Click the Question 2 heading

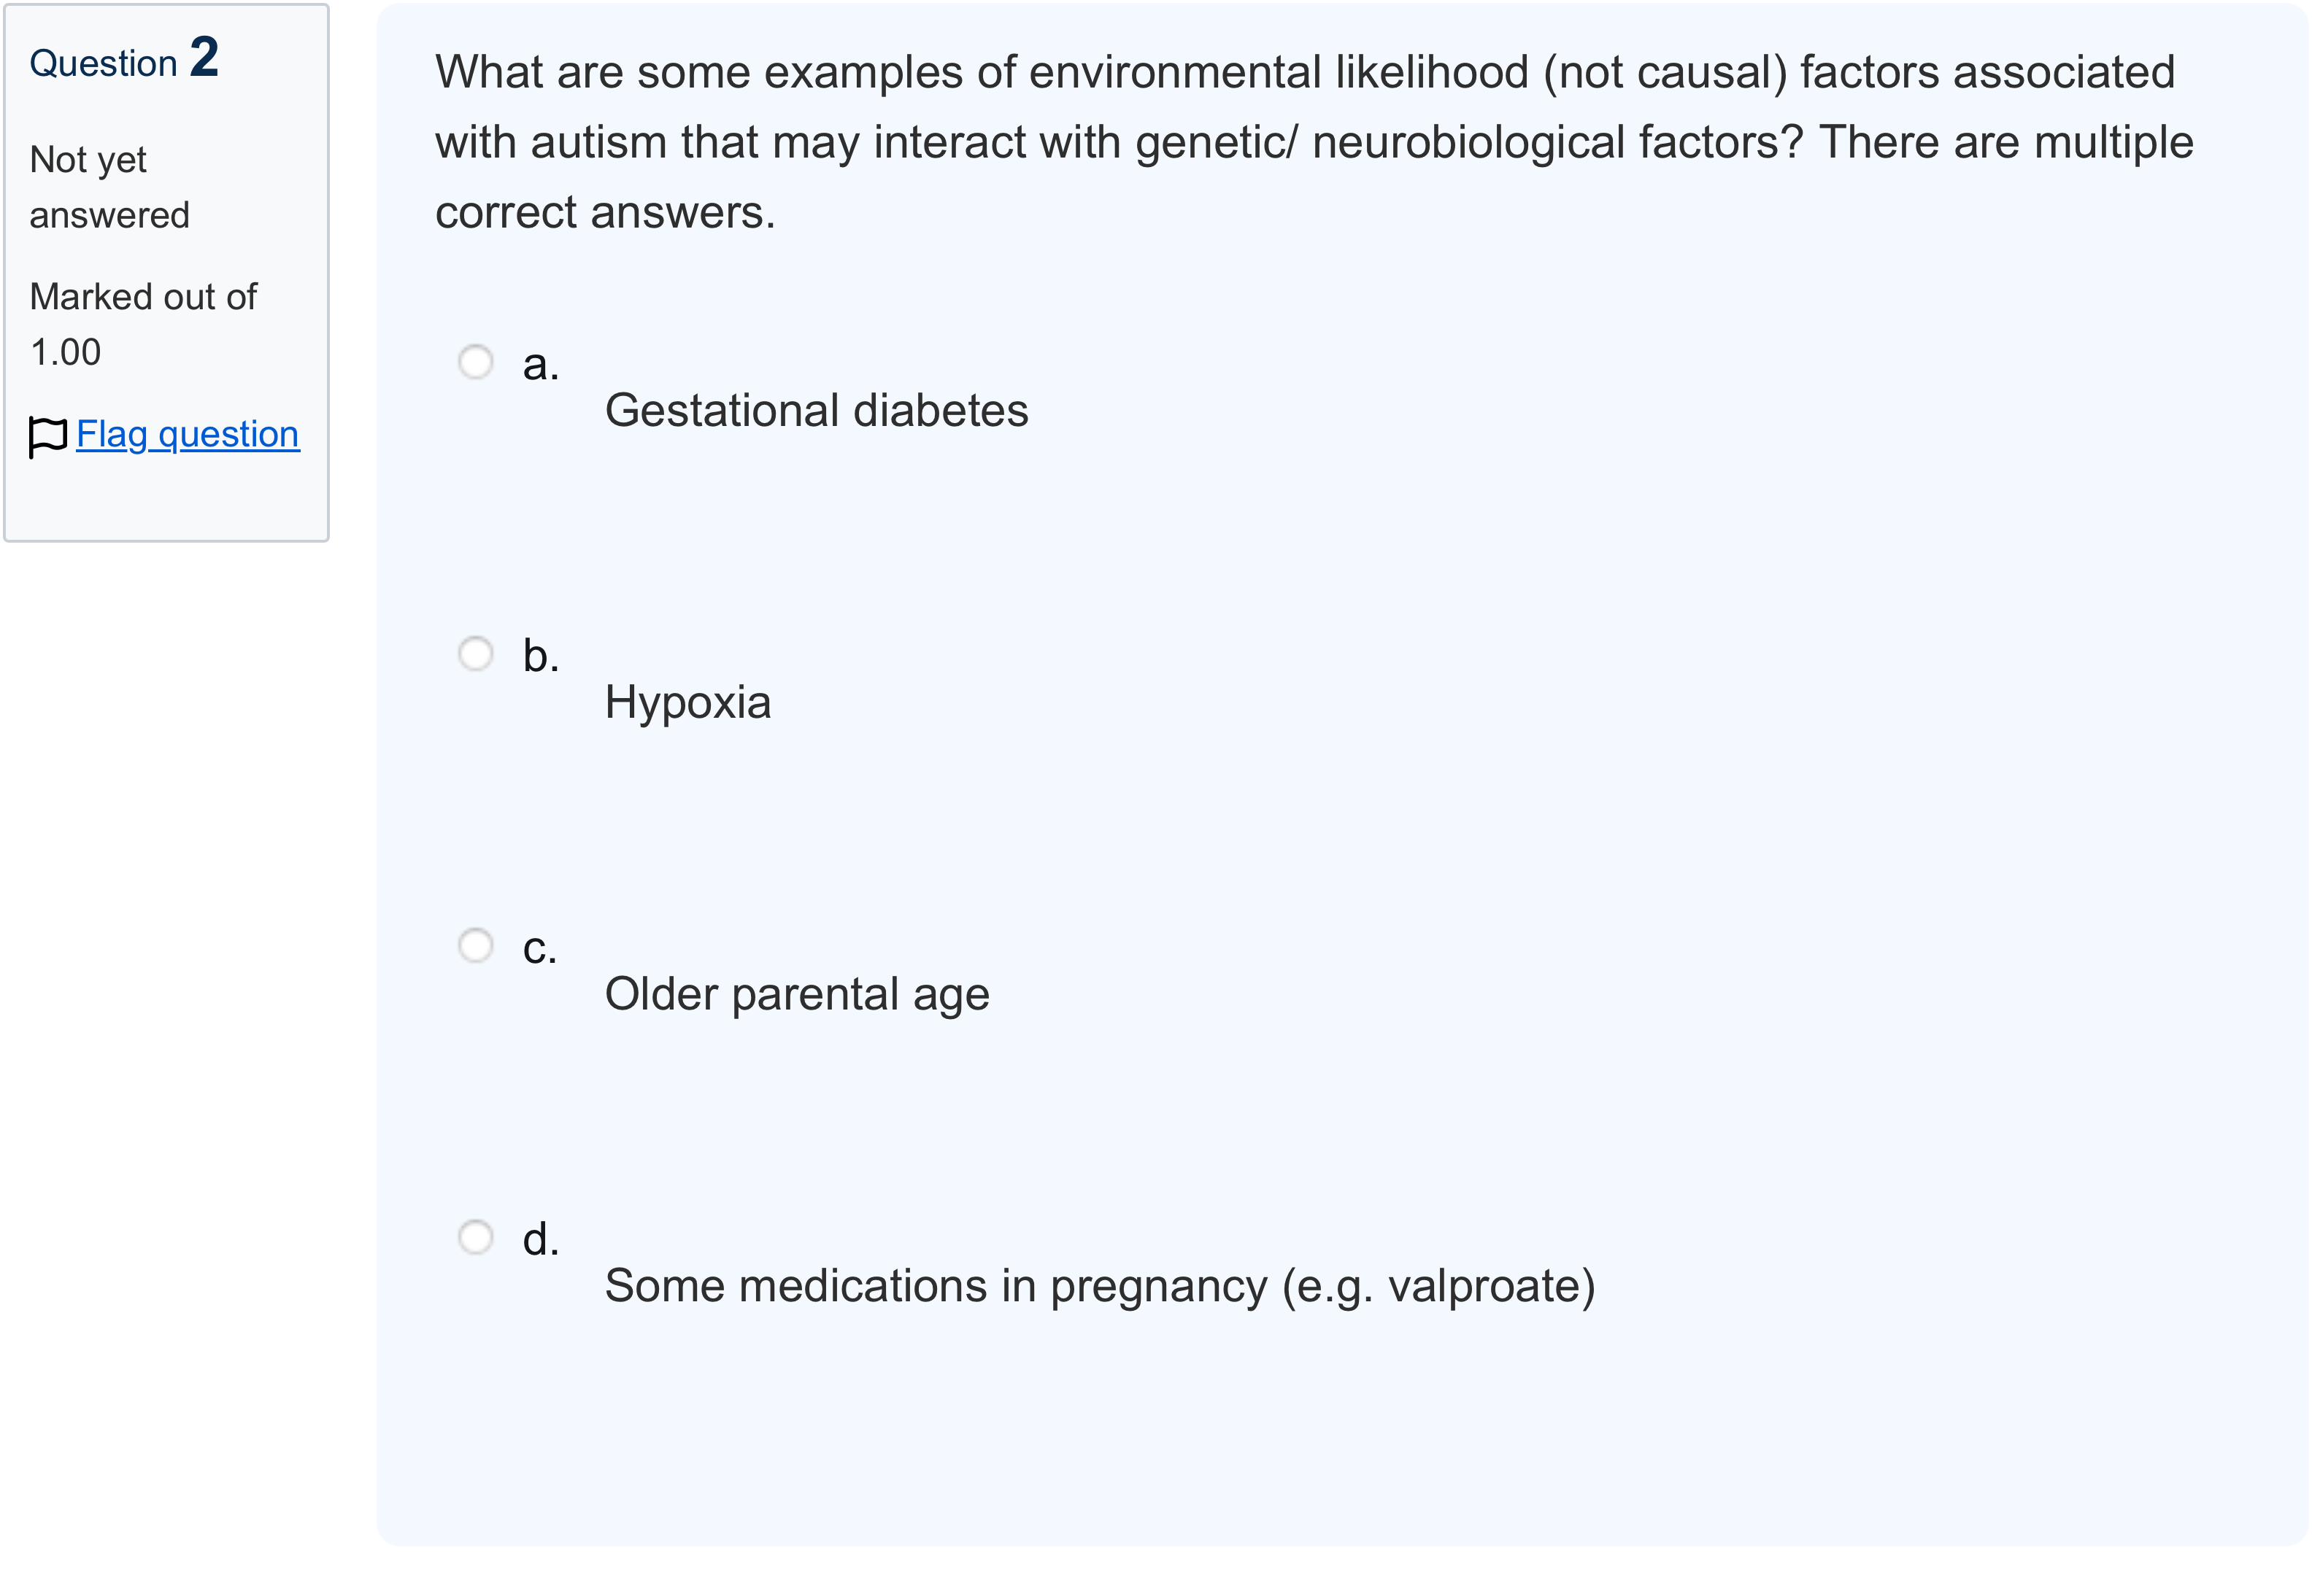(124, 58)
